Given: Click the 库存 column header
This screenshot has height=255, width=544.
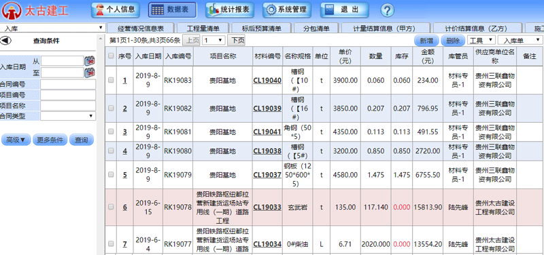Looking at the screenshot, I should coord(402,56).
